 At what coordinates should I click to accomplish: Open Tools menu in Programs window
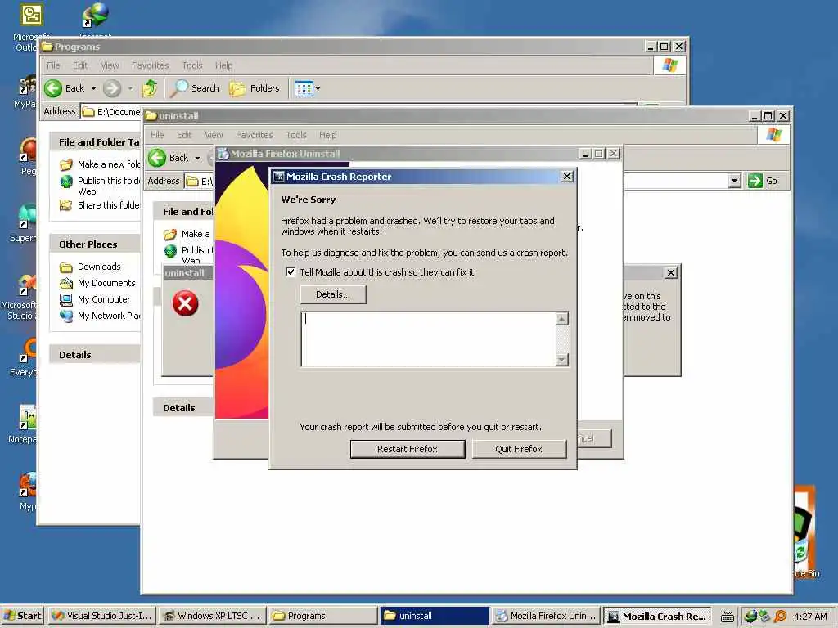click(192, 65)
